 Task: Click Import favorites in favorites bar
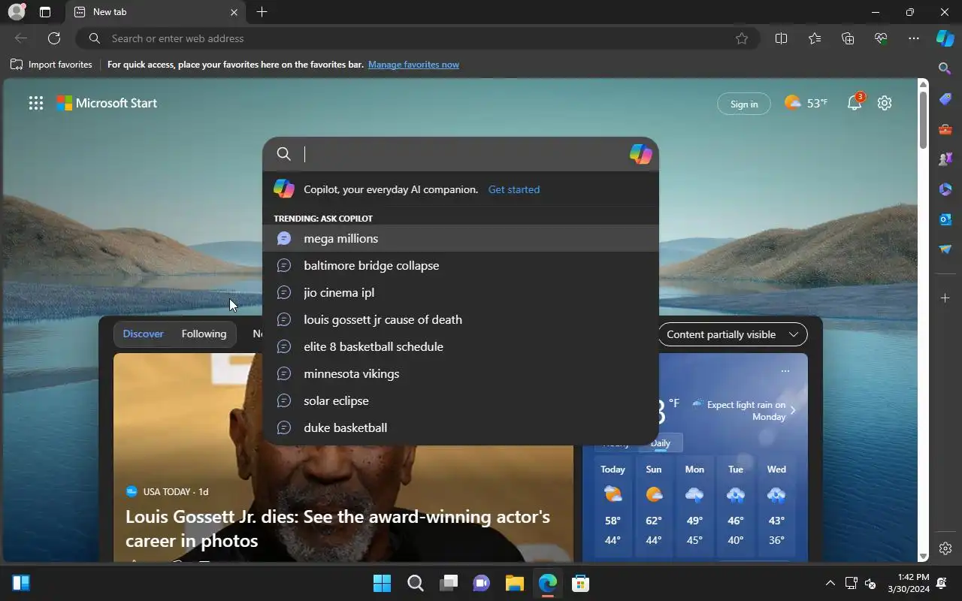click(51, 65)
